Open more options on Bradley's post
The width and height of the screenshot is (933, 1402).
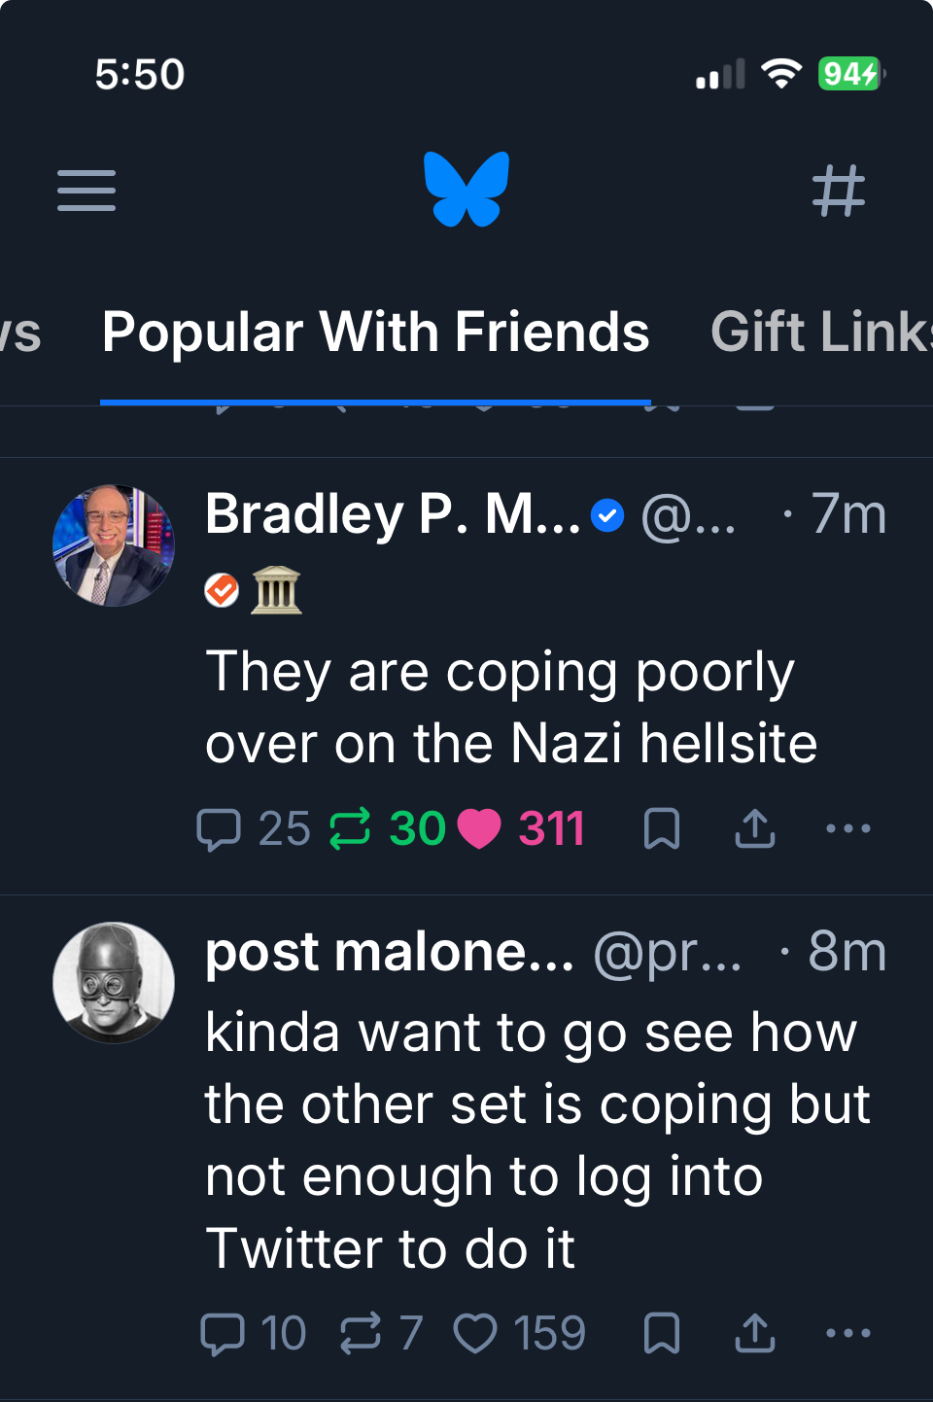(847, 829)
